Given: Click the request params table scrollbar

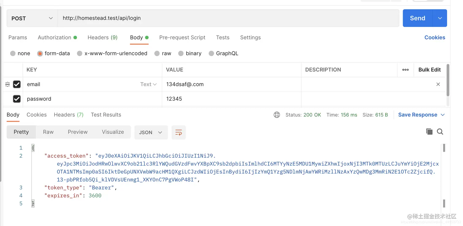Looking at the screenshot, I should coord(448,80).
